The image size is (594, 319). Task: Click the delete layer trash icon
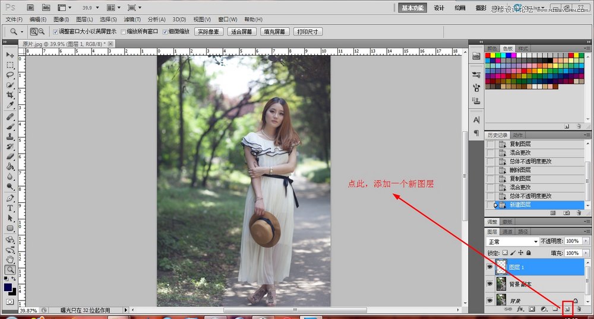click(x=578, y=309)
